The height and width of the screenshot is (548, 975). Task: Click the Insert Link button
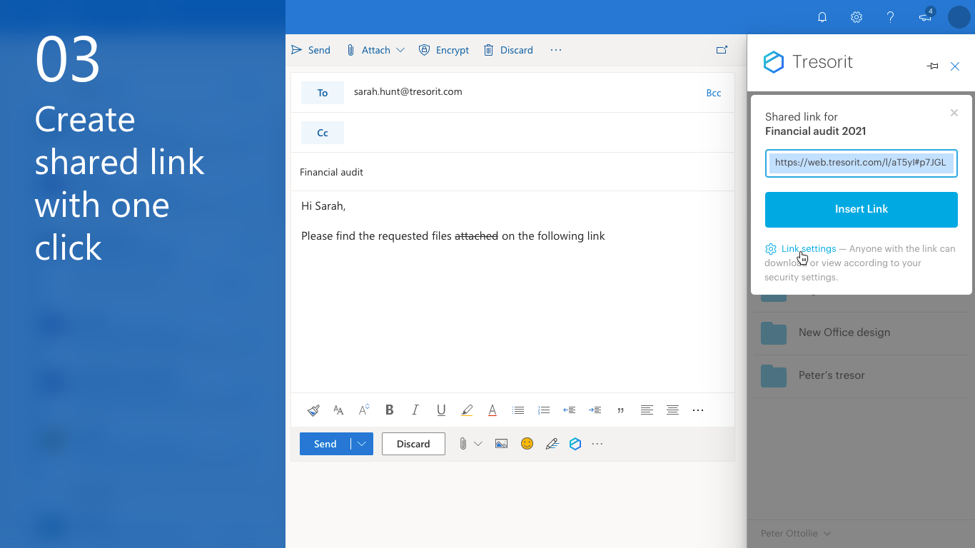point(862,209)
